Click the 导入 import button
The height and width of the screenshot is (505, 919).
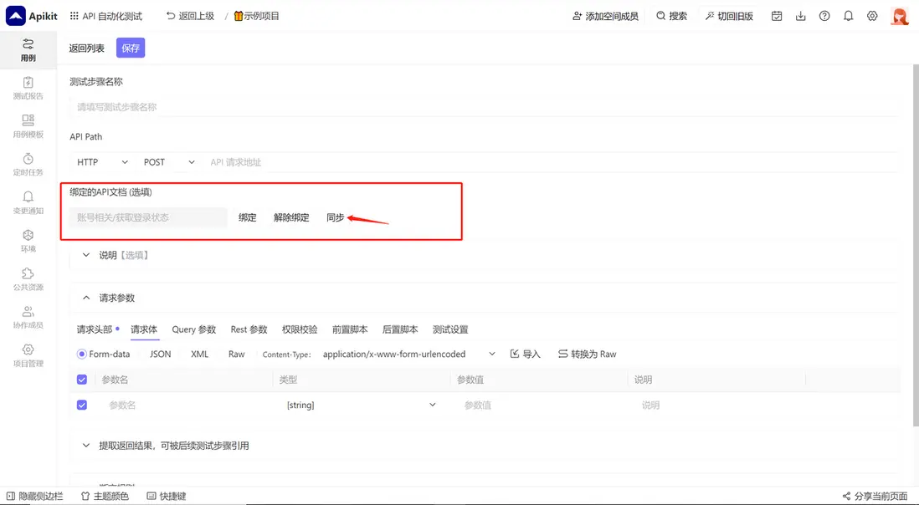click(x=525, y=354)
